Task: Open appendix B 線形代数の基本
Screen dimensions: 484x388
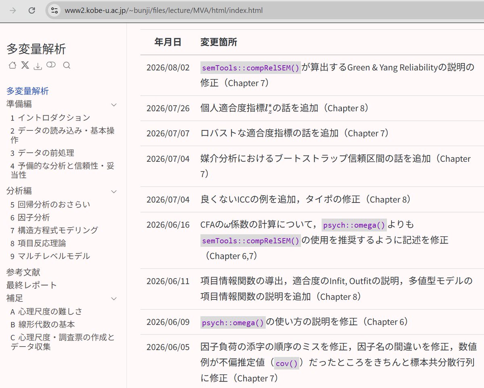Action: (x=43, y=324)
